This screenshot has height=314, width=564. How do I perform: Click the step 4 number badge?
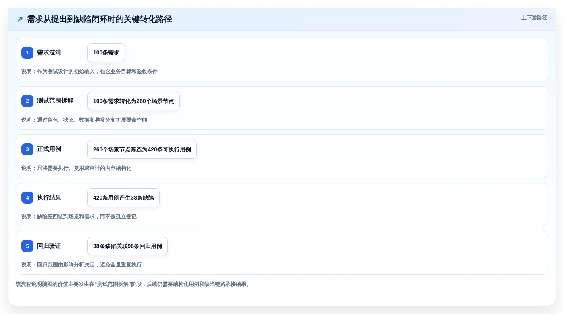coord(27,198)
